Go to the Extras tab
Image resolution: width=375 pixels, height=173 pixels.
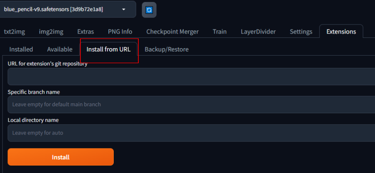click(x=85, y=32)
